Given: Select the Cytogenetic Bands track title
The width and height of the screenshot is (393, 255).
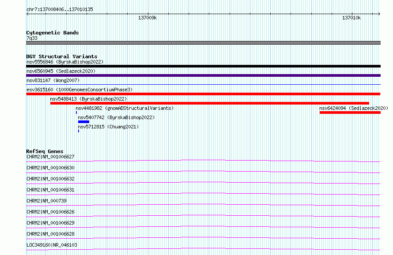Looking at the screenshot, I should point(53,33).
